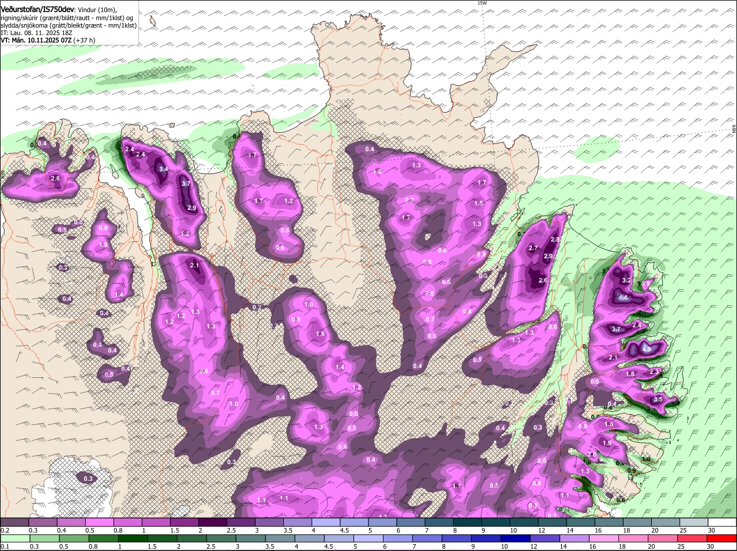Click the white swatch above 30 in snow legend
The width and height of the screenshot is (737, 551).
click(x=722, y=522)
